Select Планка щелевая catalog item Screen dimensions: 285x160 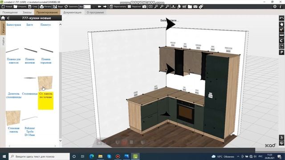[x=30, y=55]
